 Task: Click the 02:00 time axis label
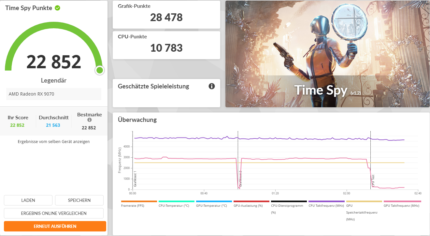coord(347,193)
